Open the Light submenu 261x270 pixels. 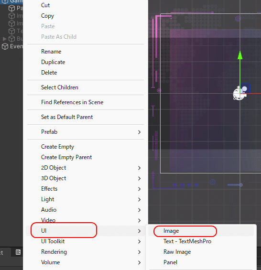[x=86, y=199]
